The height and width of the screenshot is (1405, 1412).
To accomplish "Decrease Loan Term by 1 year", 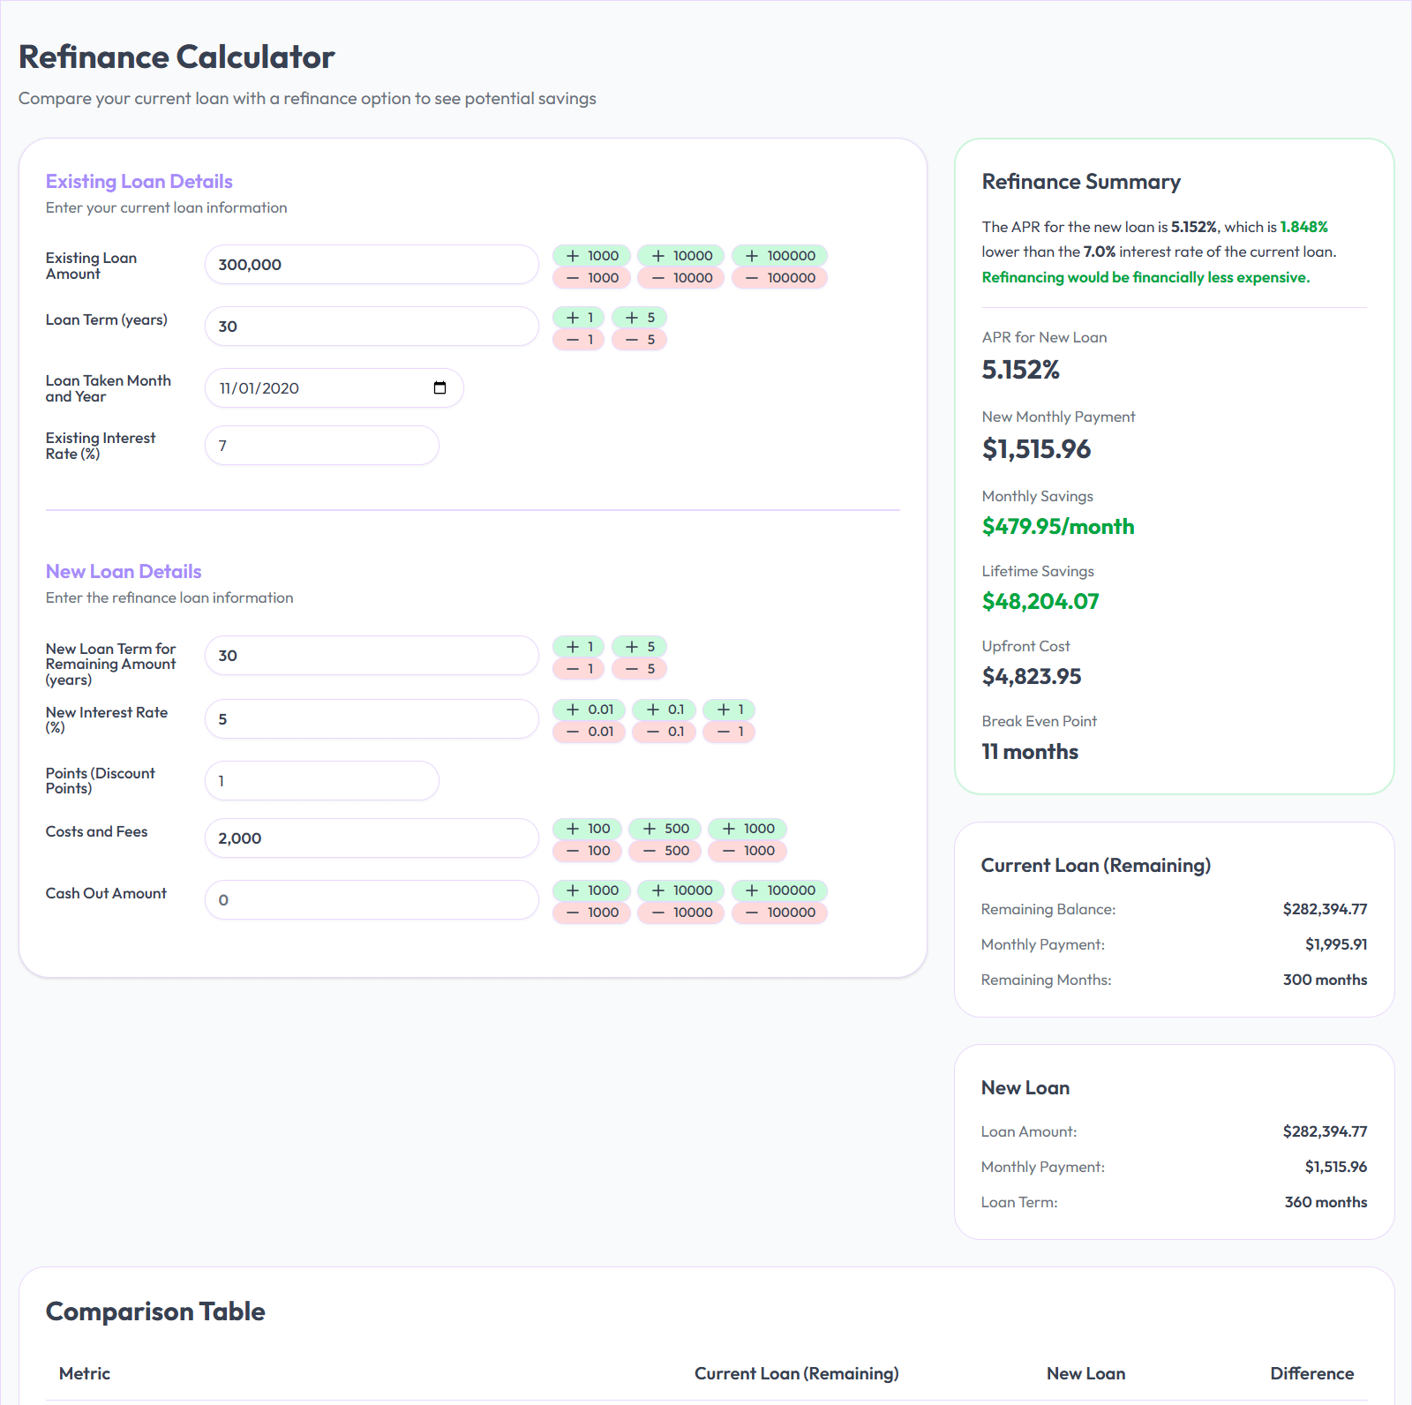I will (x=578, y=339).
